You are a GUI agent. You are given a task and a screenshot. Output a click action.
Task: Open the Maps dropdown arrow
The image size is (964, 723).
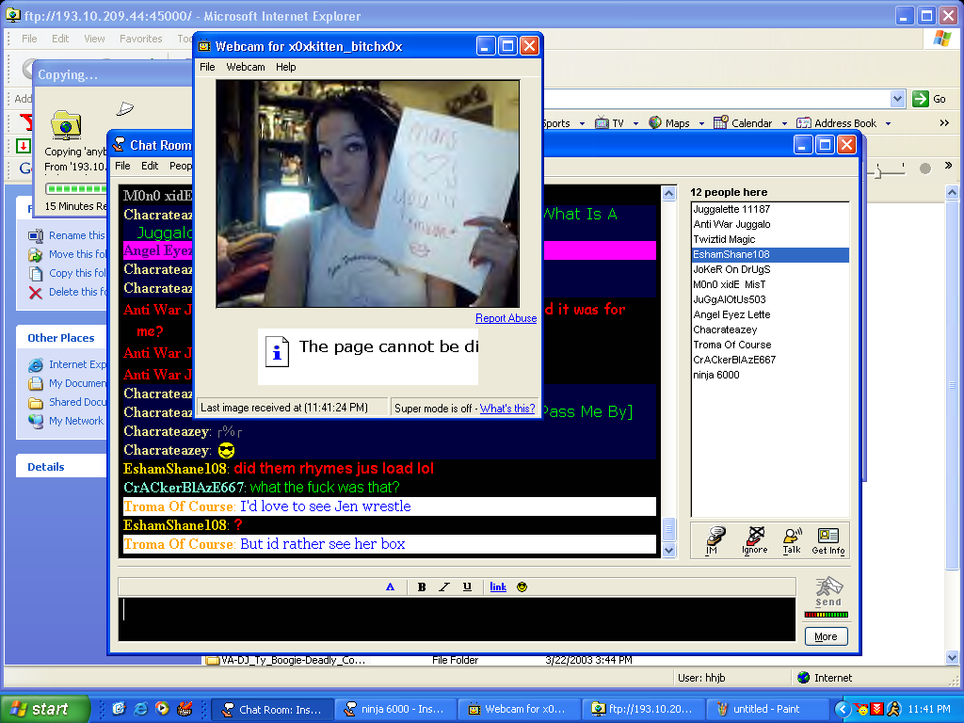tap(699, 123)
